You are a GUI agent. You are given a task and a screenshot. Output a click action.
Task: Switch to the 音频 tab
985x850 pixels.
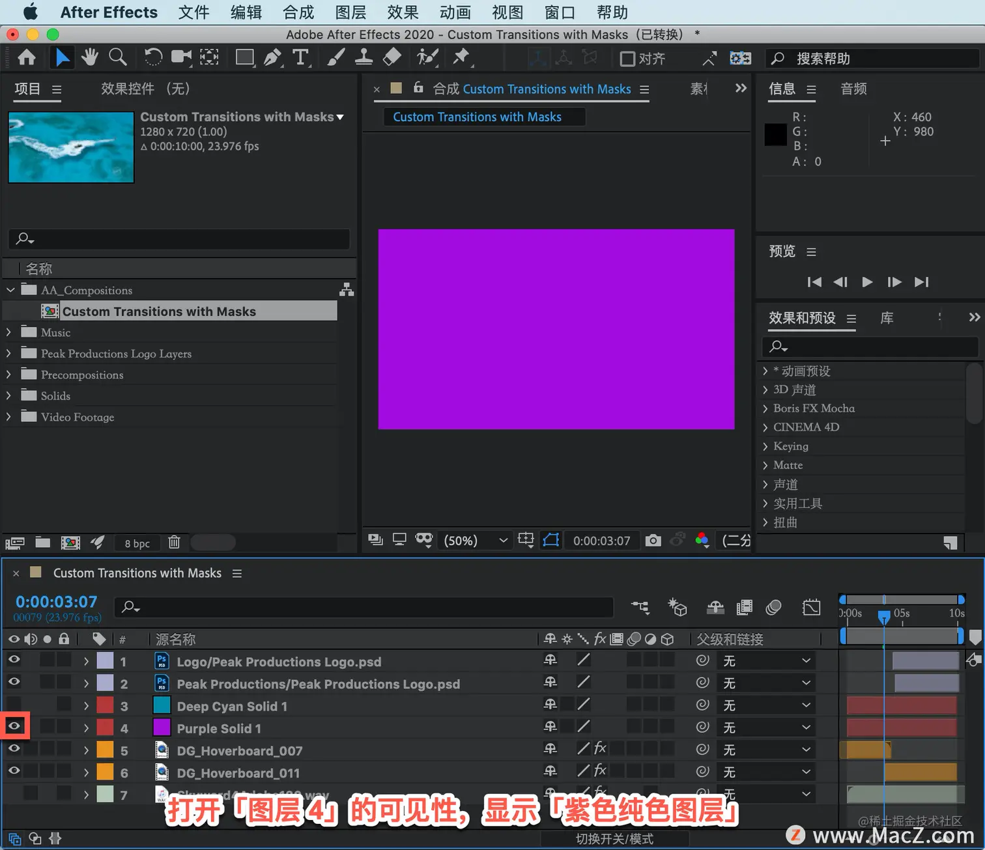(x=853, y=89)
